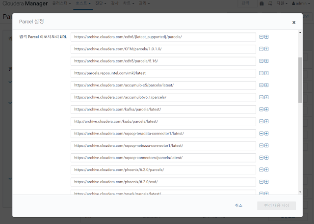Add a row after the sqoop-teradata URL

tap(266, 134)
